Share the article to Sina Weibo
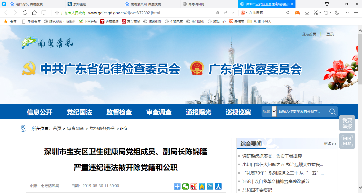Image resolution: width=362 pixels, height=193 pixels. pos(194,186)
